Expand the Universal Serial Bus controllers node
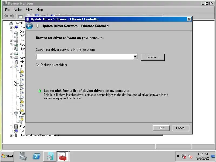Screen dimensions: 216x162 11,135
